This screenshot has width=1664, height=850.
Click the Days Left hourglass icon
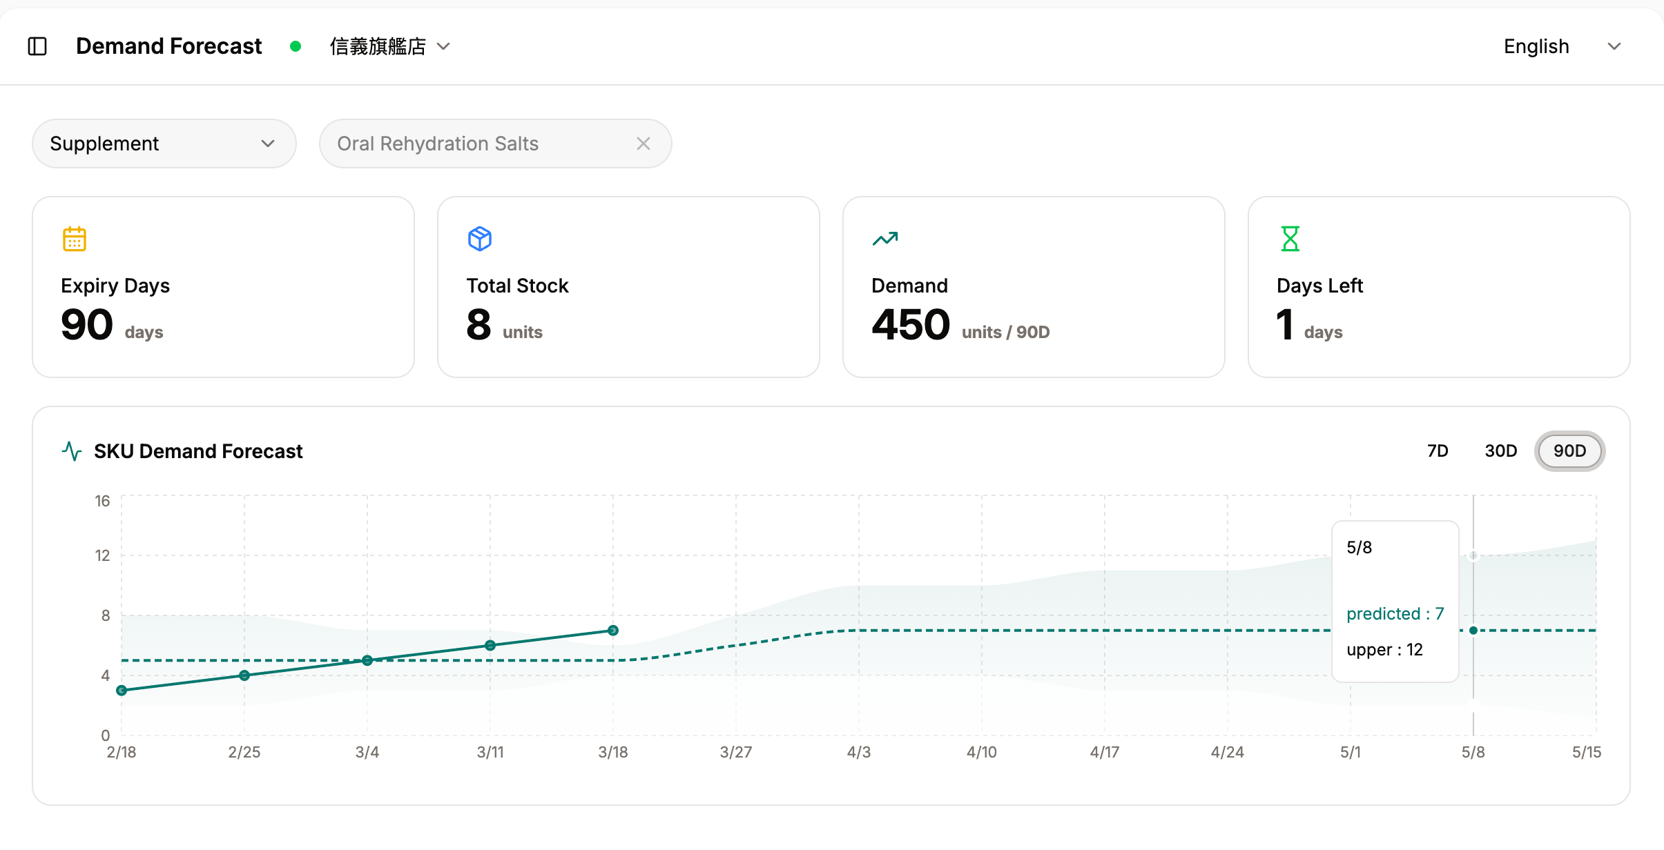[1290, 239]
